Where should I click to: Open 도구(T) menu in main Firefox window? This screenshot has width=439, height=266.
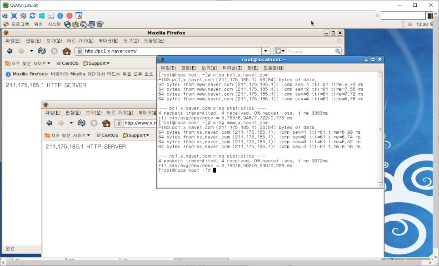(131, 41)
